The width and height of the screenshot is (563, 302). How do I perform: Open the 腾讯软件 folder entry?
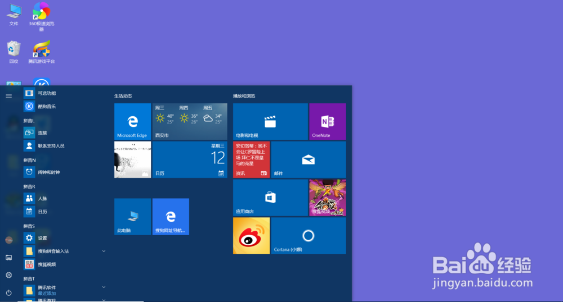pos(65,290)
